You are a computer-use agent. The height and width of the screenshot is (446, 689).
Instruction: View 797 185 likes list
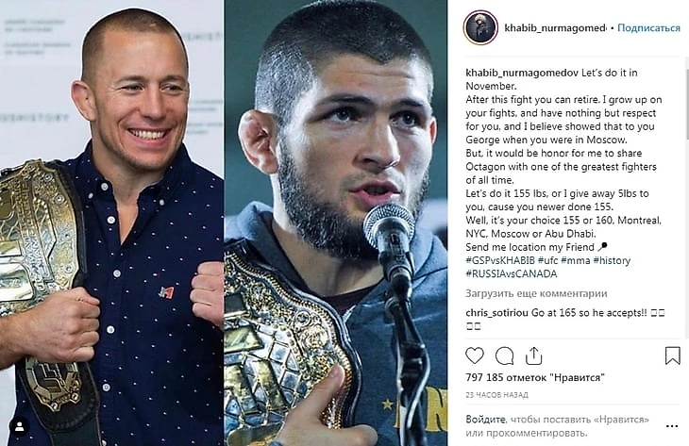[535, 377]
